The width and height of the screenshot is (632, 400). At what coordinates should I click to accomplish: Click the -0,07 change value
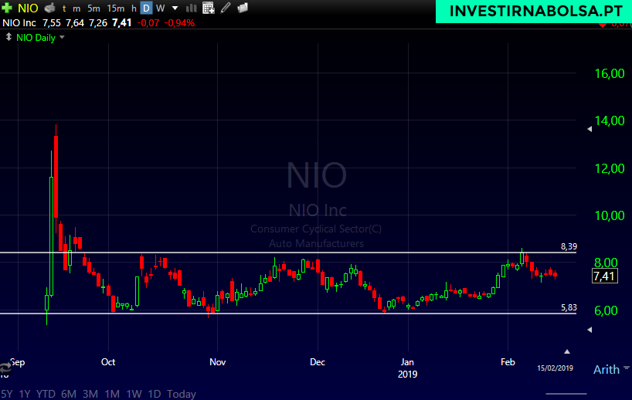click(148, 23)
